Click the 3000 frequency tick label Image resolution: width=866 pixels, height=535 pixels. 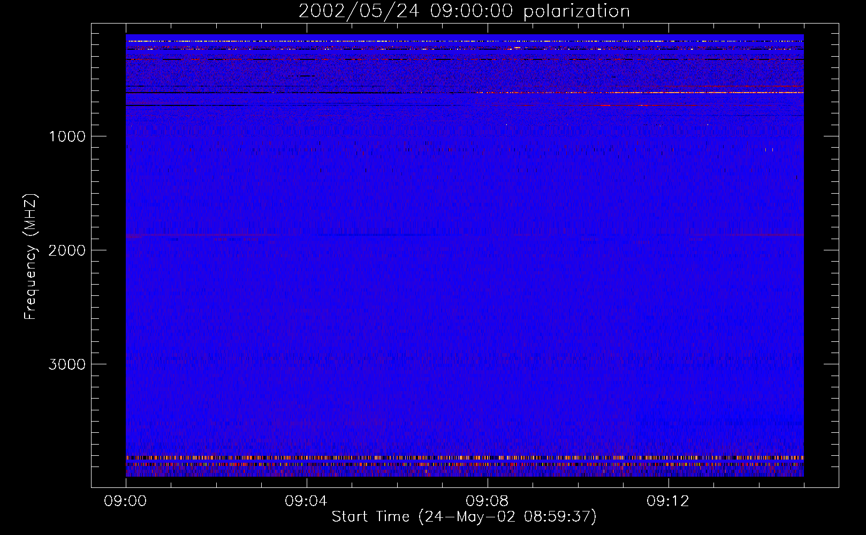pos(67,364)
